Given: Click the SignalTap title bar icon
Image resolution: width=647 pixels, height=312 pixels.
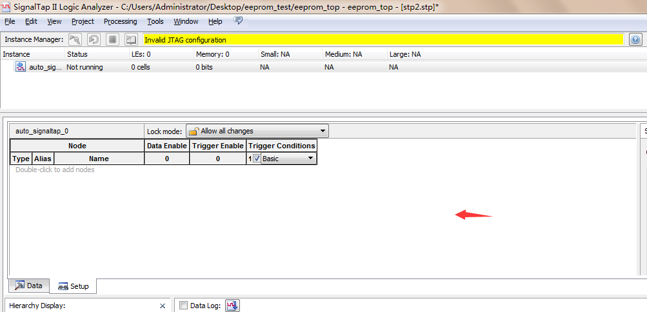Looking at the screenshot, I should click(x=6, y=6).
